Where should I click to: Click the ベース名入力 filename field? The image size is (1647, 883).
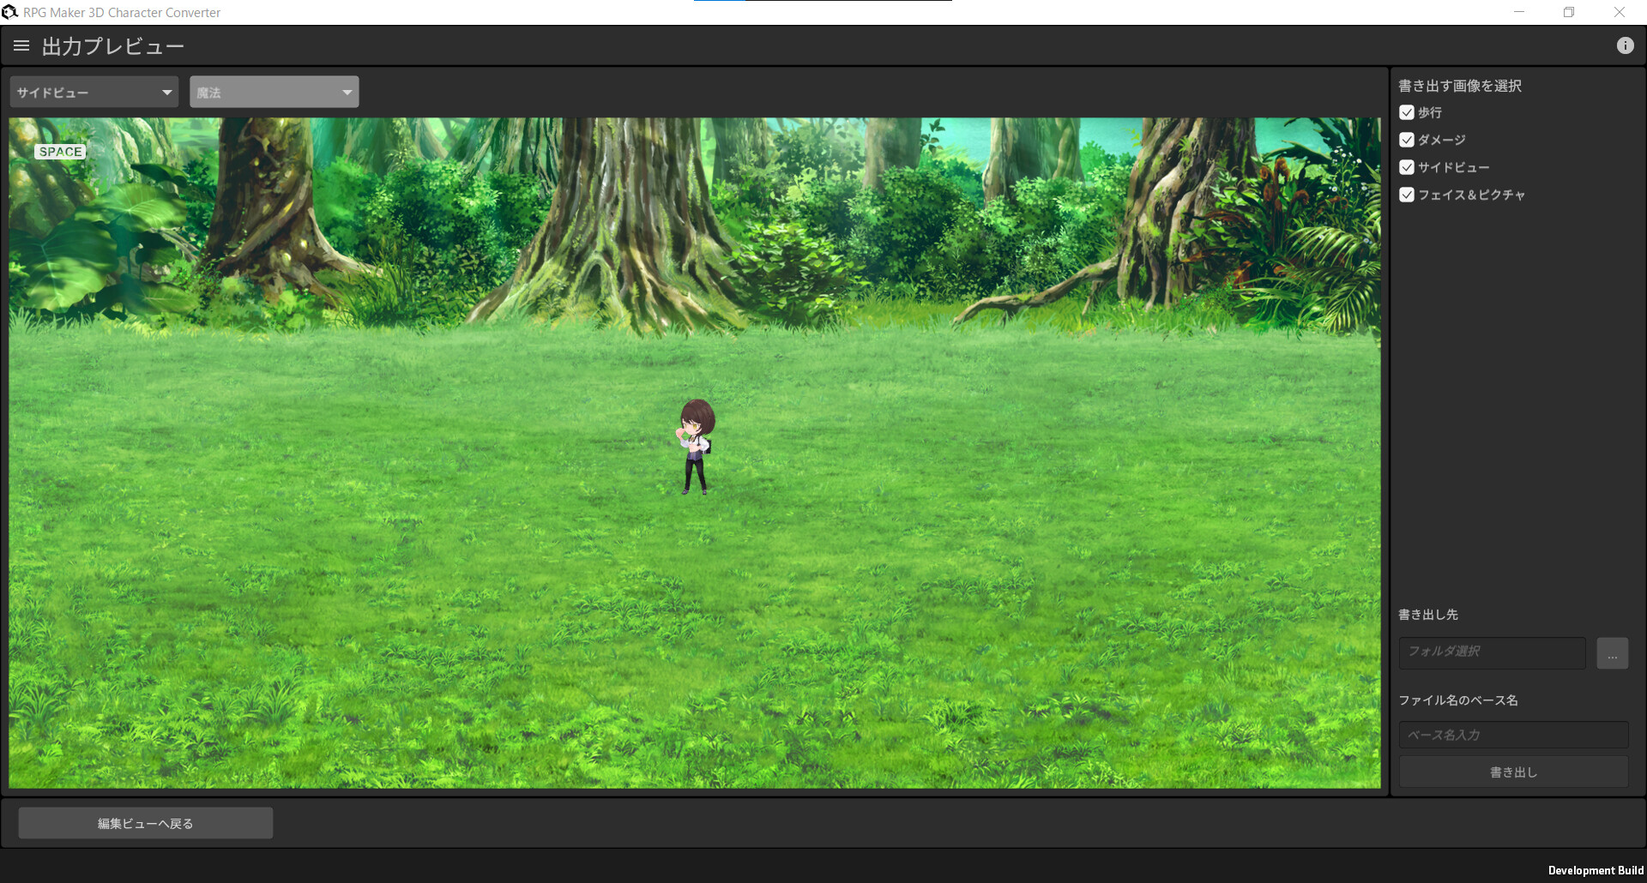click(x=1512, y=735)
